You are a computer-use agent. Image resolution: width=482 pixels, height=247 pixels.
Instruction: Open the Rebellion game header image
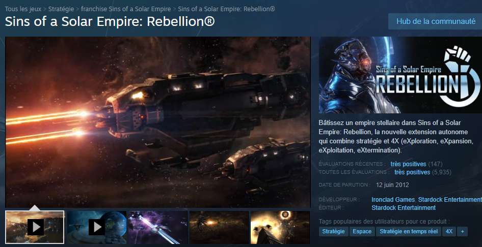pos(400,75)
